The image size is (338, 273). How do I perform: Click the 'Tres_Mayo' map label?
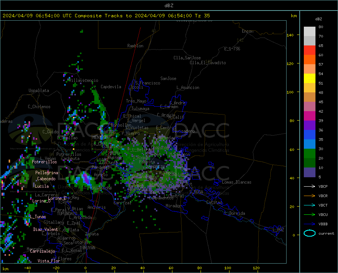pyautogui.click(x=136, y=101)
